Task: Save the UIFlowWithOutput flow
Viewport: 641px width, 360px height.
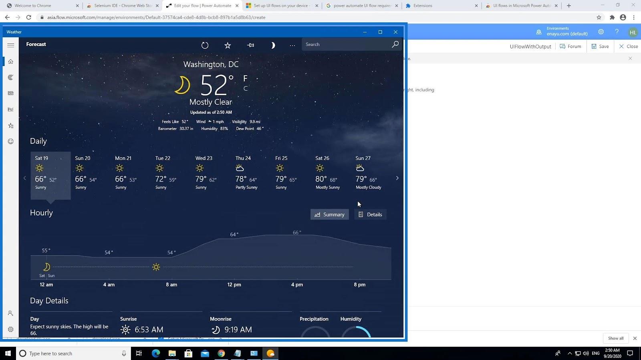Action: pyautogui.click(x=600, y=46)
